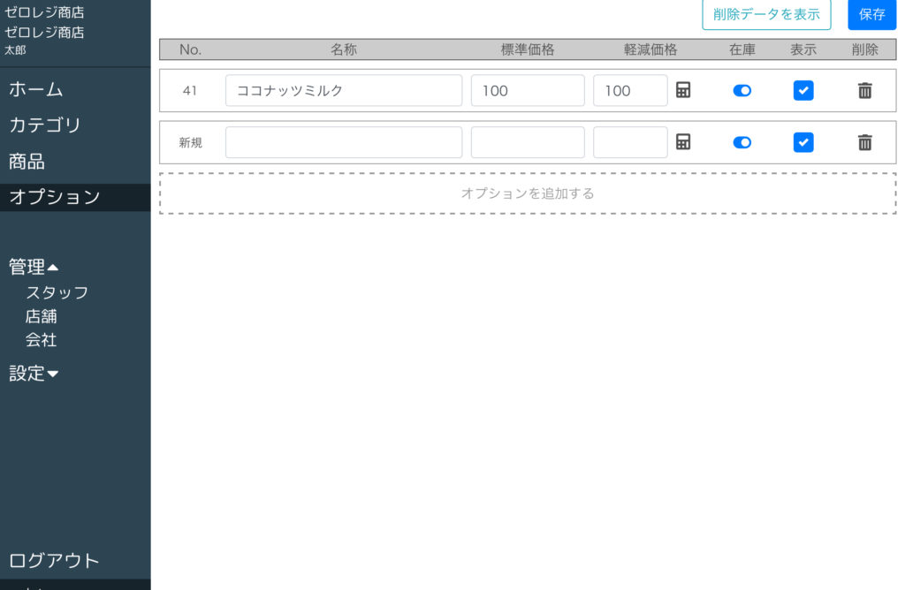Image resolution: width=905 pixels, height=590 pixels.
Task: Click ログアウト in the sidebar
Action: 54,561
